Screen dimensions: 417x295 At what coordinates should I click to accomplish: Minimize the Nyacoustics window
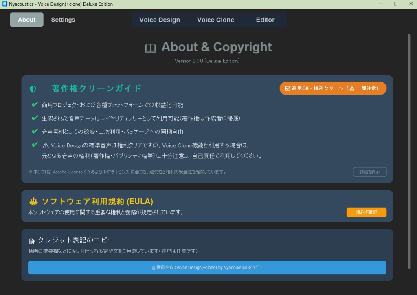[x=381, y=4]
